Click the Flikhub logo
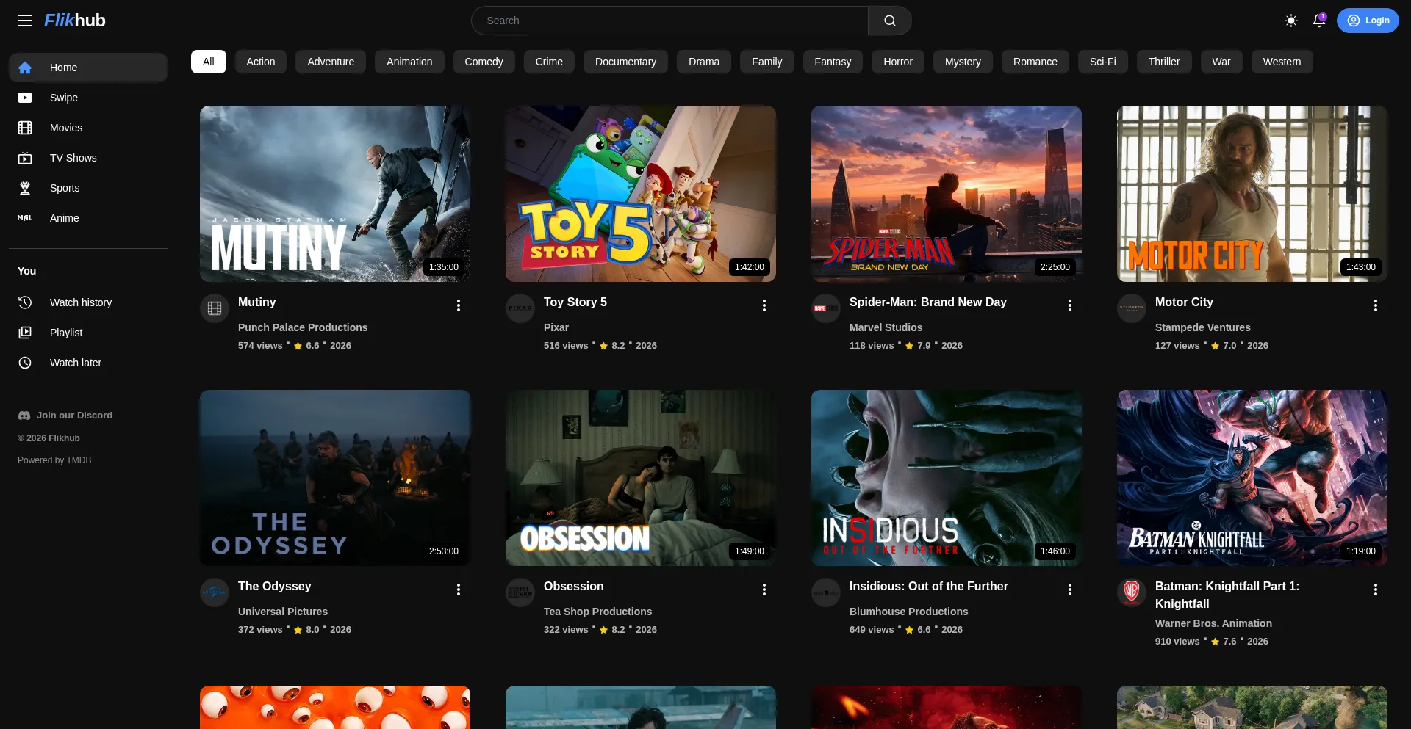The height and width of the screenshot is (729, 1411). coord(75,21)
